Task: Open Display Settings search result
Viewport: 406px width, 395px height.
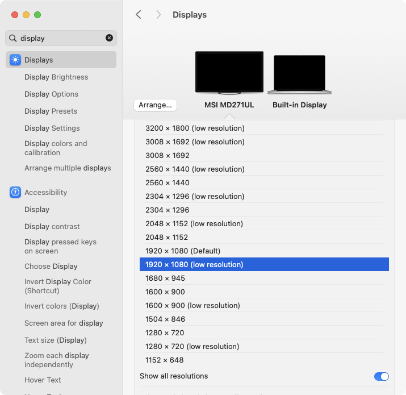Action: [x=52, y=128]
